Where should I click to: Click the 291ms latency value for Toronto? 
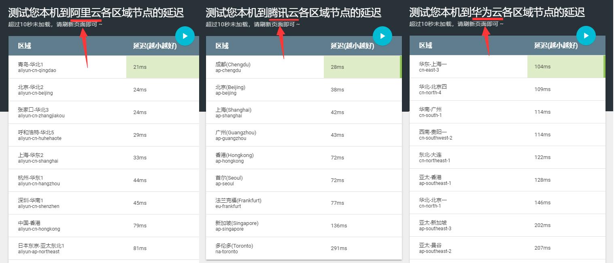pyautogui.click(x=339, y=248)
